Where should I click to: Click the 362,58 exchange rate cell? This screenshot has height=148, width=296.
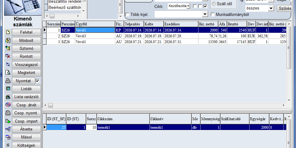click(x=262, y=36)
